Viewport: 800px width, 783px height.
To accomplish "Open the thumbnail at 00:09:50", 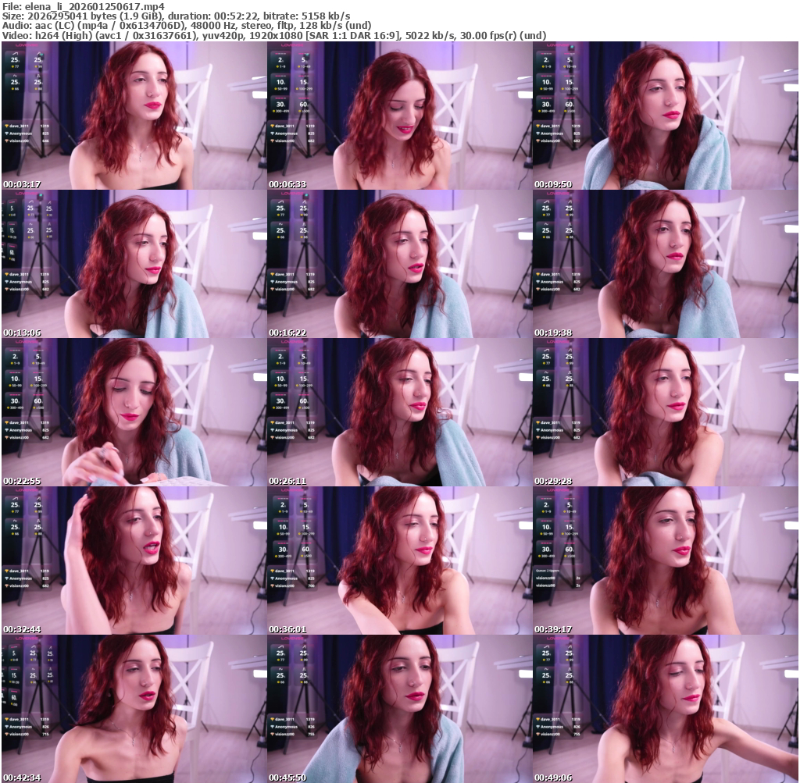I will coord(666,116).
